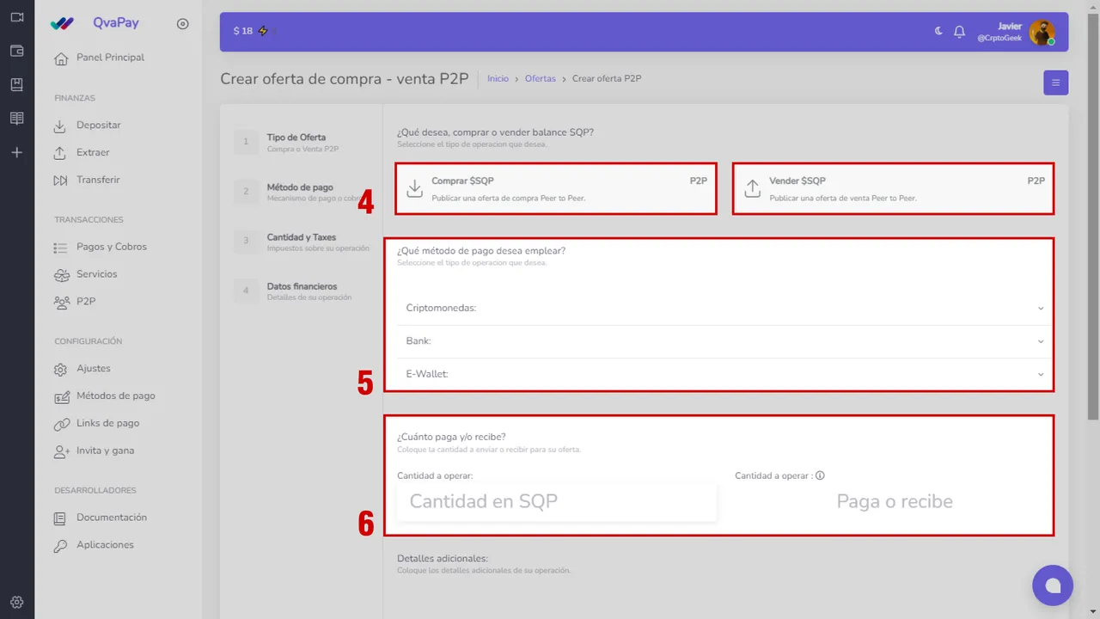
Task: Click the Transferir arrows icon
Action: point(60,181)
